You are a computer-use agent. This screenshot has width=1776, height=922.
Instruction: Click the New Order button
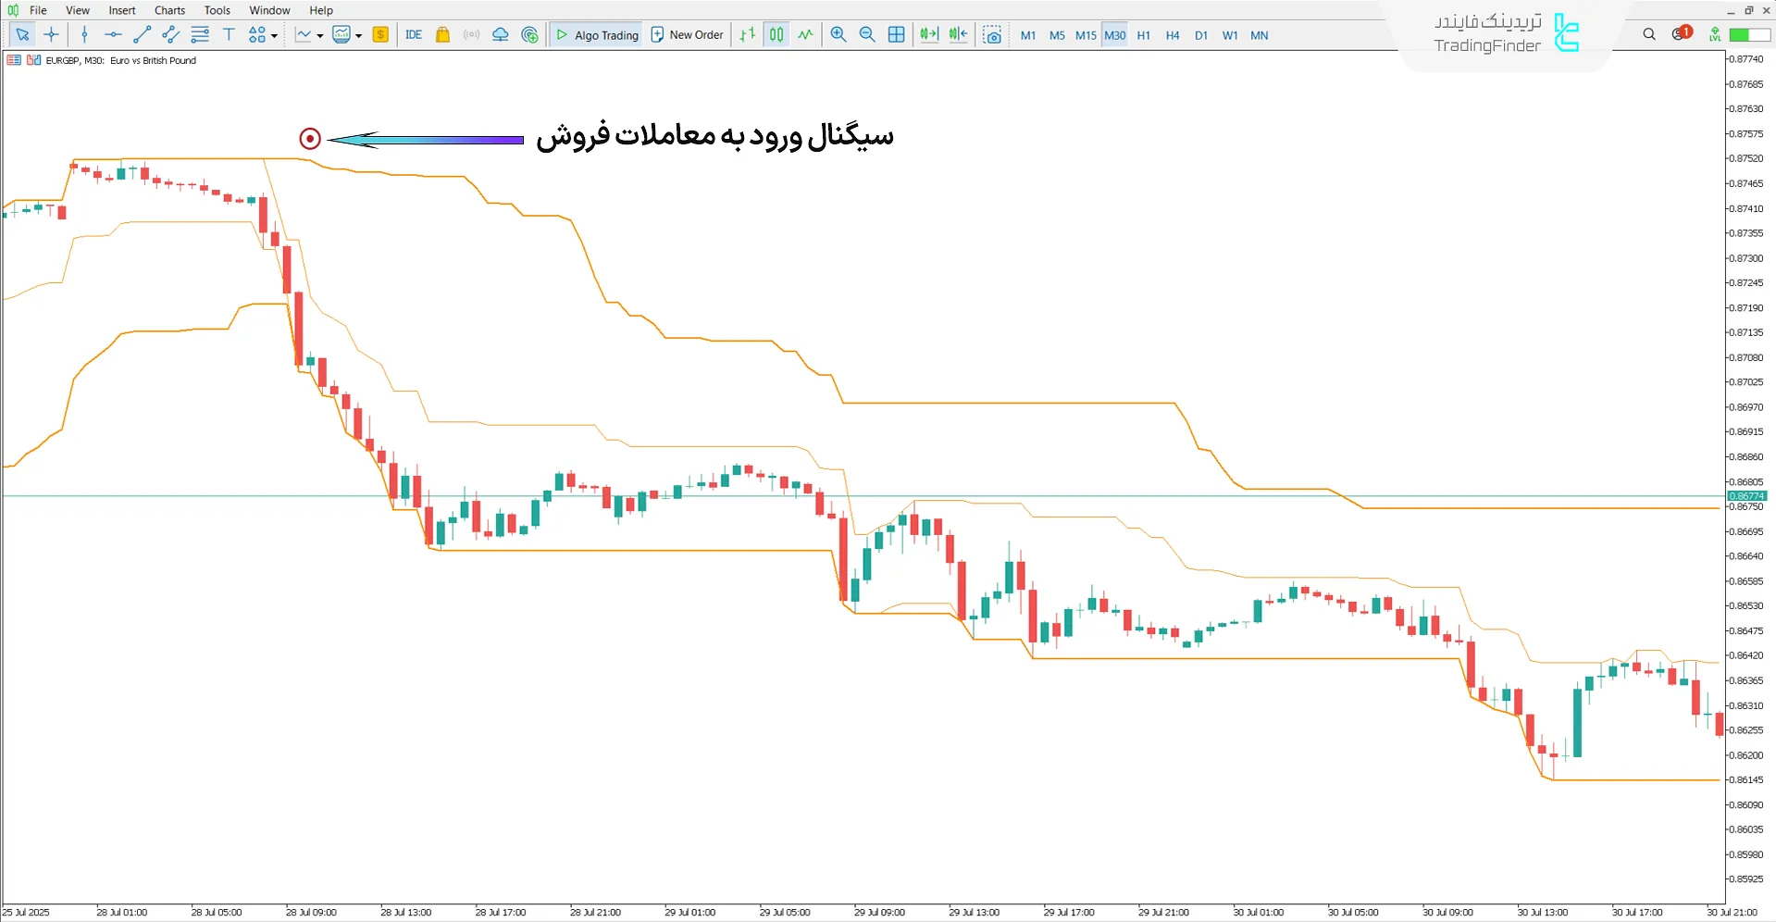point(687,35)
